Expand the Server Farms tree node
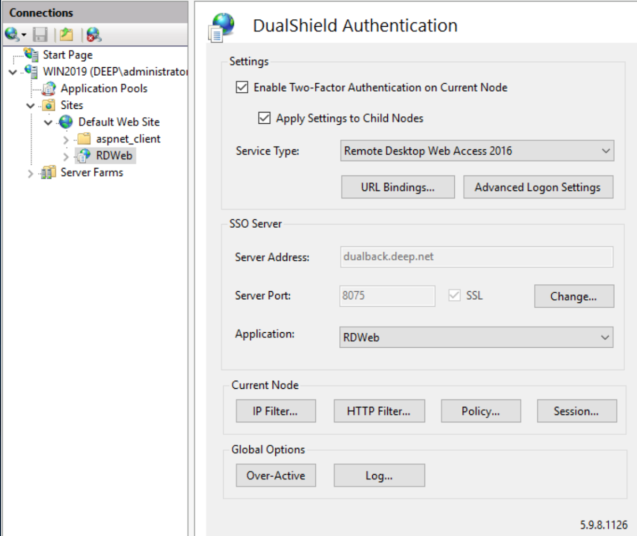This screenshot has height=536, width=637. 30,173
